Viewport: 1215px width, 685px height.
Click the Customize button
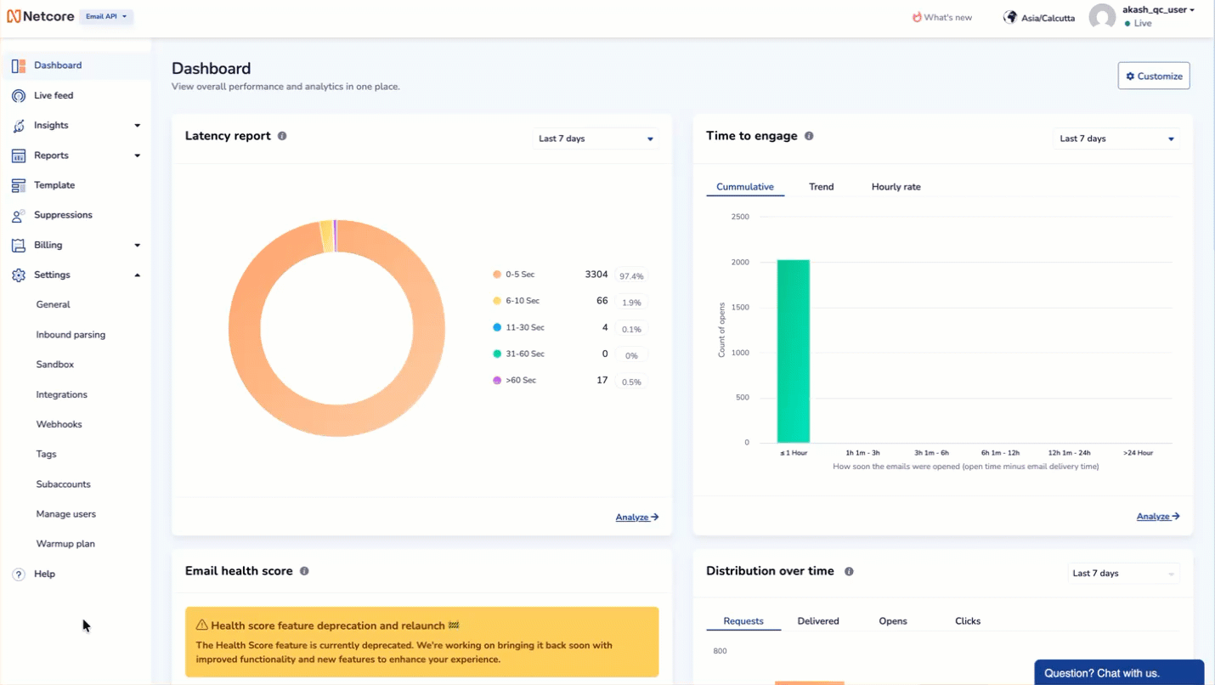1153,76
